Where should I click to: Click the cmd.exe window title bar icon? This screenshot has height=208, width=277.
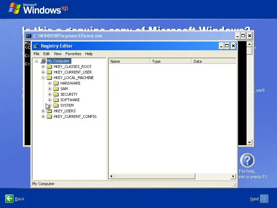[28, 36]
